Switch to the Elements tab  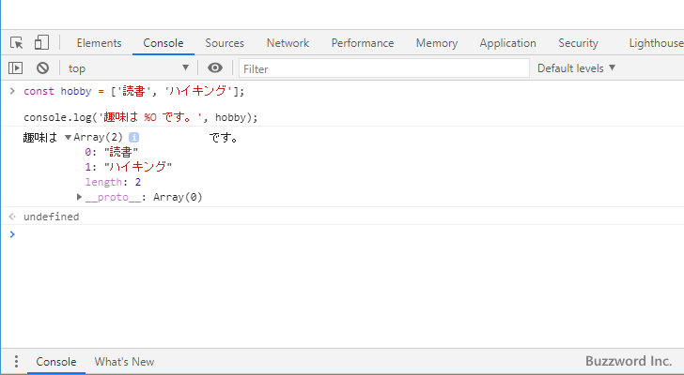pyautogui.click(x=99, y=43)
